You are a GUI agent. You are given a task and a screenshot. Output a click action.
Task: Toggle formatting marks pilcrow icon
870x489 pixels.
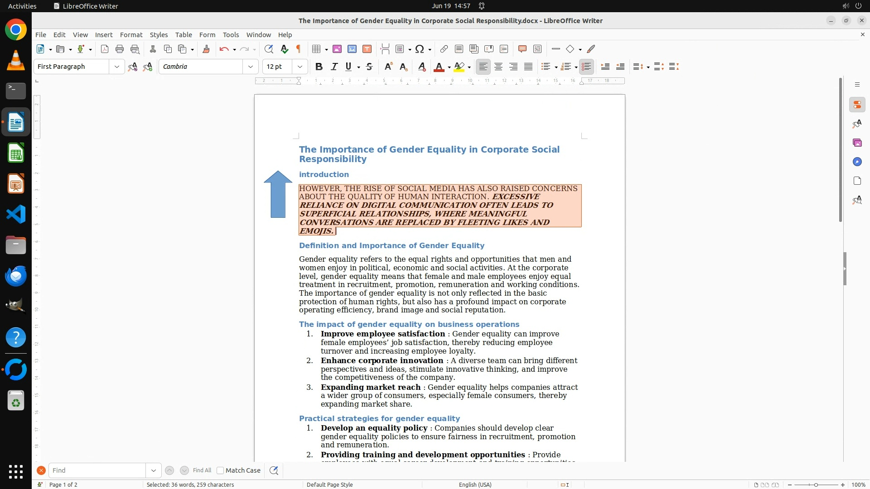[299, 49]
